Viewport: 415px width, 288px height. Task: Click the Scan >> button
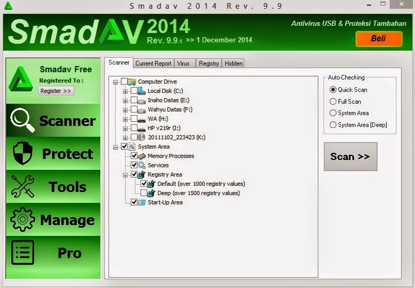point(350,157)
